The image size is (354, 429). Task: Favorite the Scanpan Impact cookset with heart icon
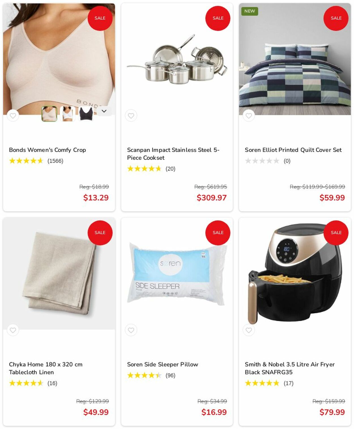131,116
